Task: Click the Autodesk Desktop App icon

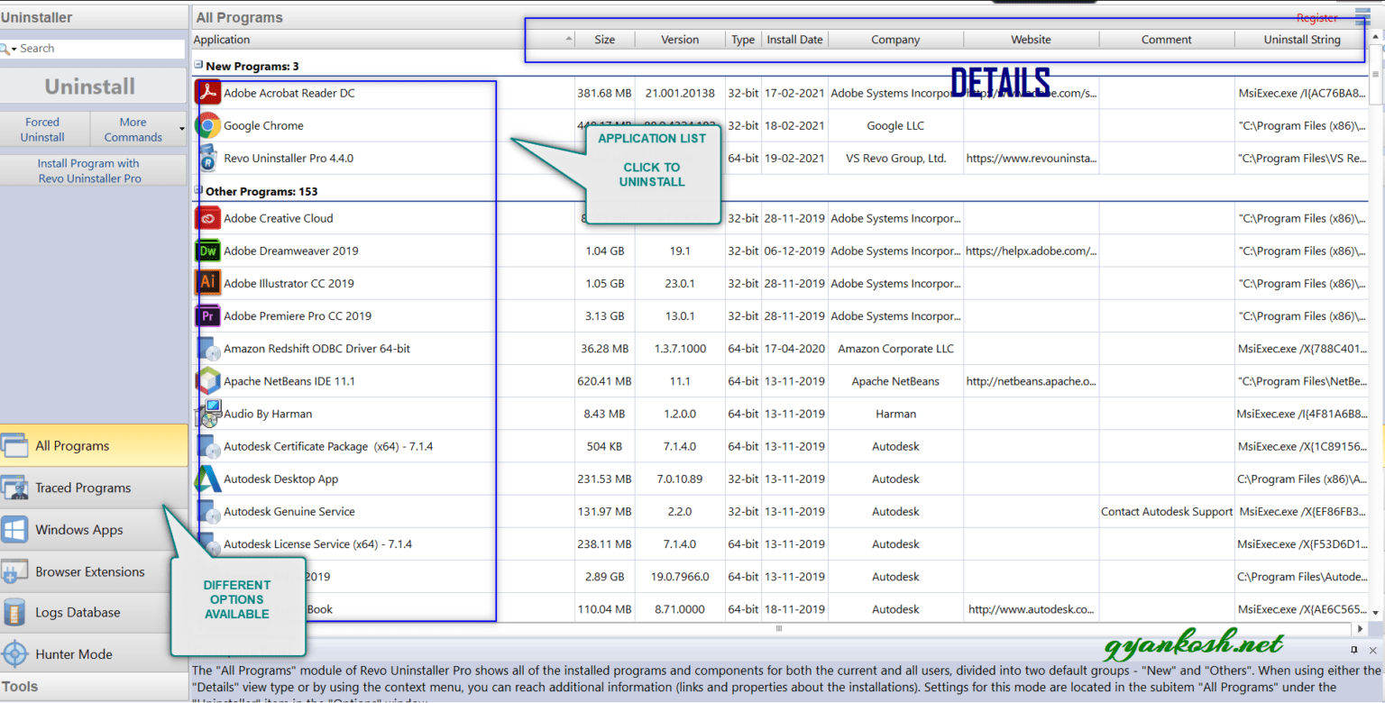Action: coord(209,479)
